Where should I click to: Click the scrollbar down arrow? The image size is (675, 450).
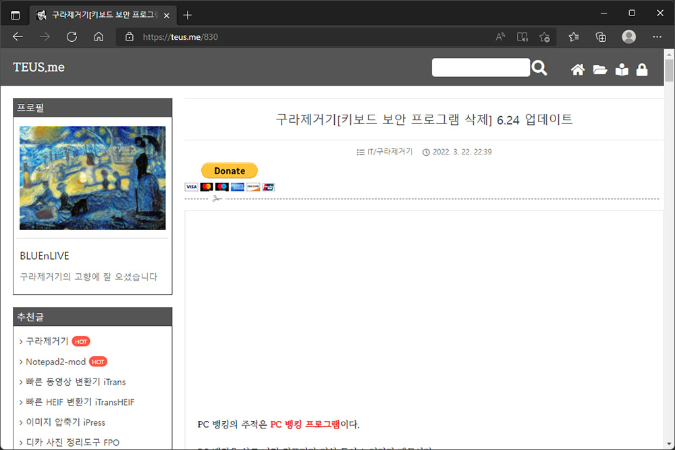(x=668, y=444)
